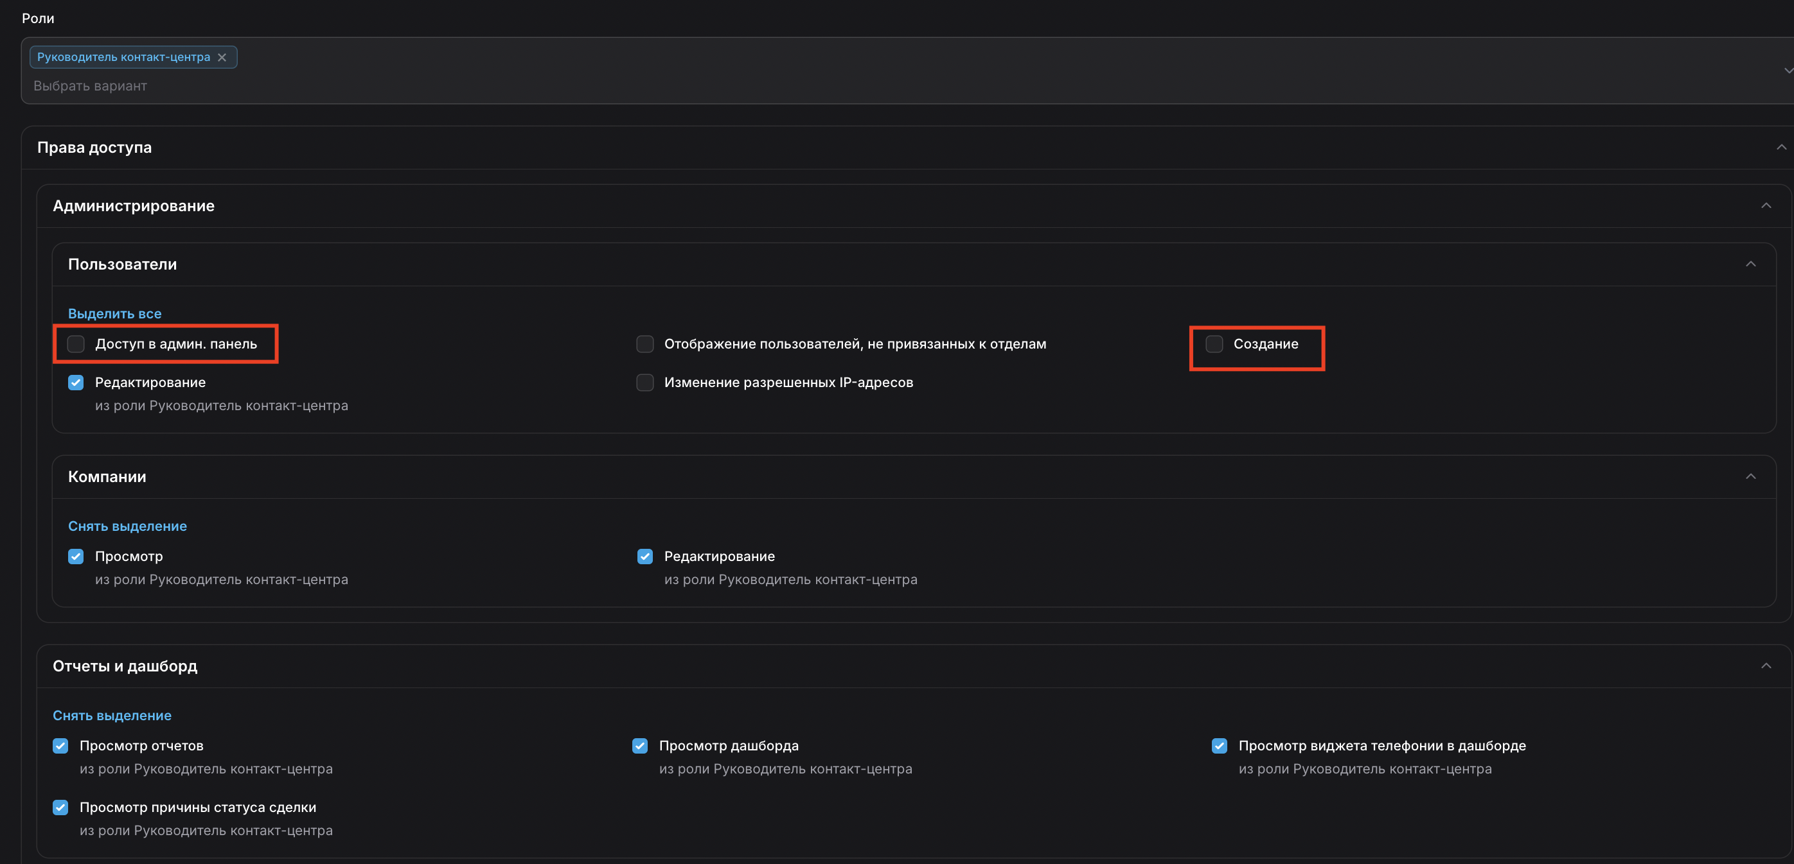Uncheck Просмотр виджета телефонии в дашборде
This screenshot has height=864, width=1794.
point(1220,745)
